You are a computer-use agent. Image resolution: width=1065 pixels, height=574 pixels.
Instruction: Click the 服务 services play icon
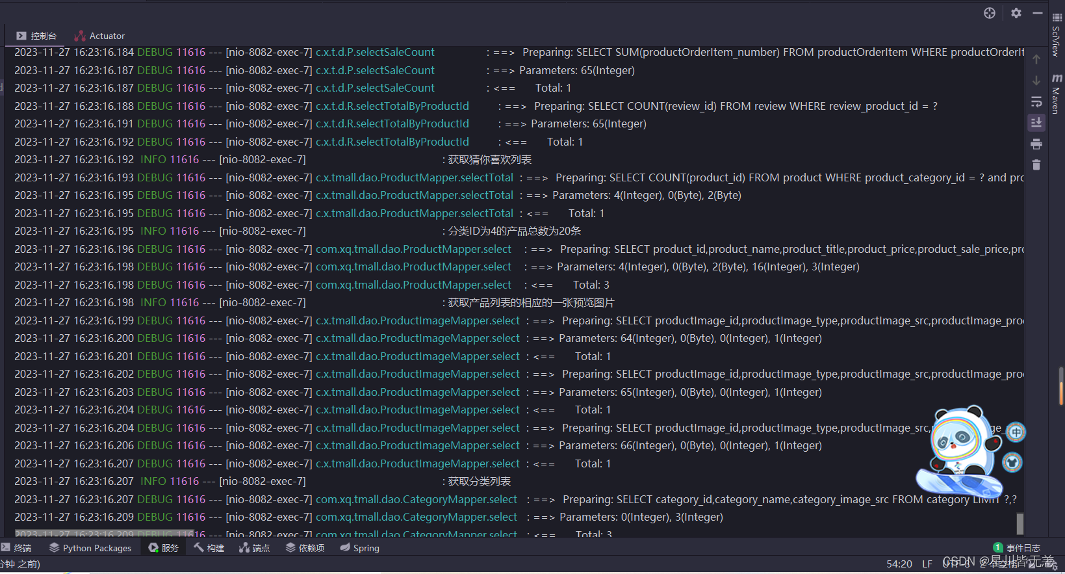153,547
